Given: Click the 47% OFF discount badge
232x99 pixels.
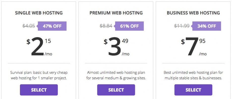Looking at the screenshot, I should click(52, 26).
